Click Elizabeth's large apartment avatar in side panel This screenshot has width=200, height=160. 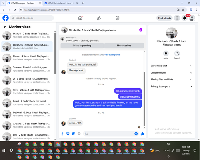pos(172,33)
